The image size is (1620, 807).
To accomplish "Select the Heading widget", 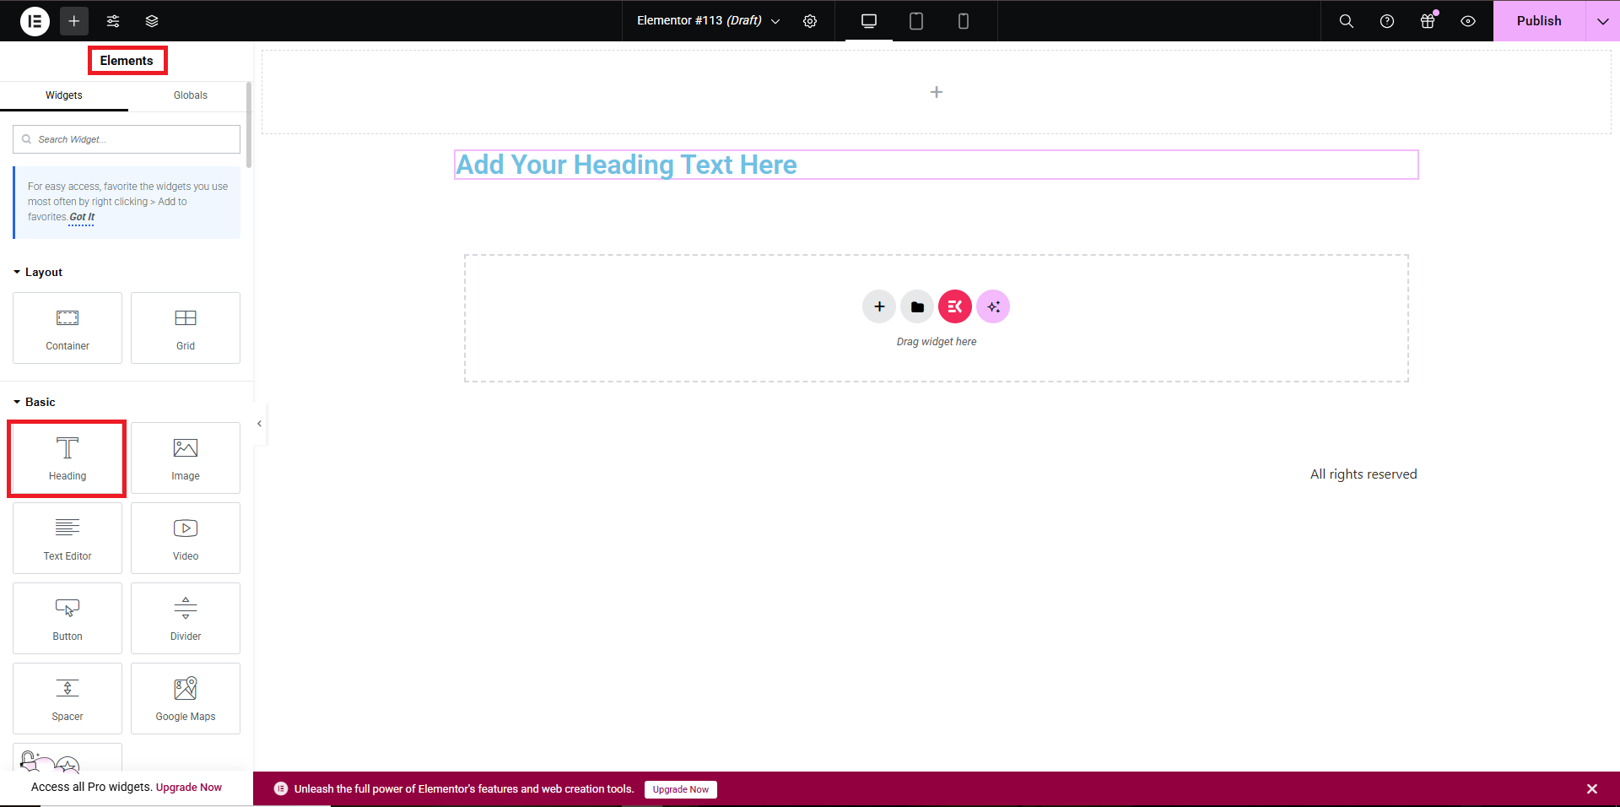I will (x=67, y=458).
